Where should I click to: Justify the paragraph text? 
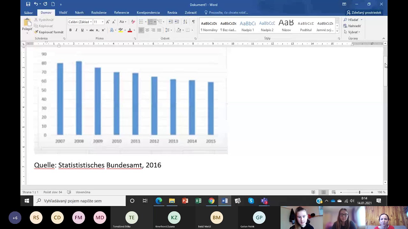pyautogui.click(x=159, y=30)
